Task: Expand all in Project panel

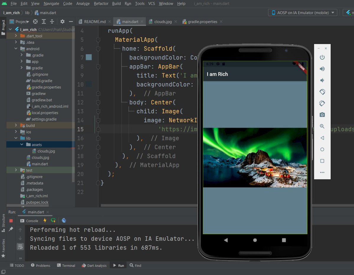Action: pos(44,22)
